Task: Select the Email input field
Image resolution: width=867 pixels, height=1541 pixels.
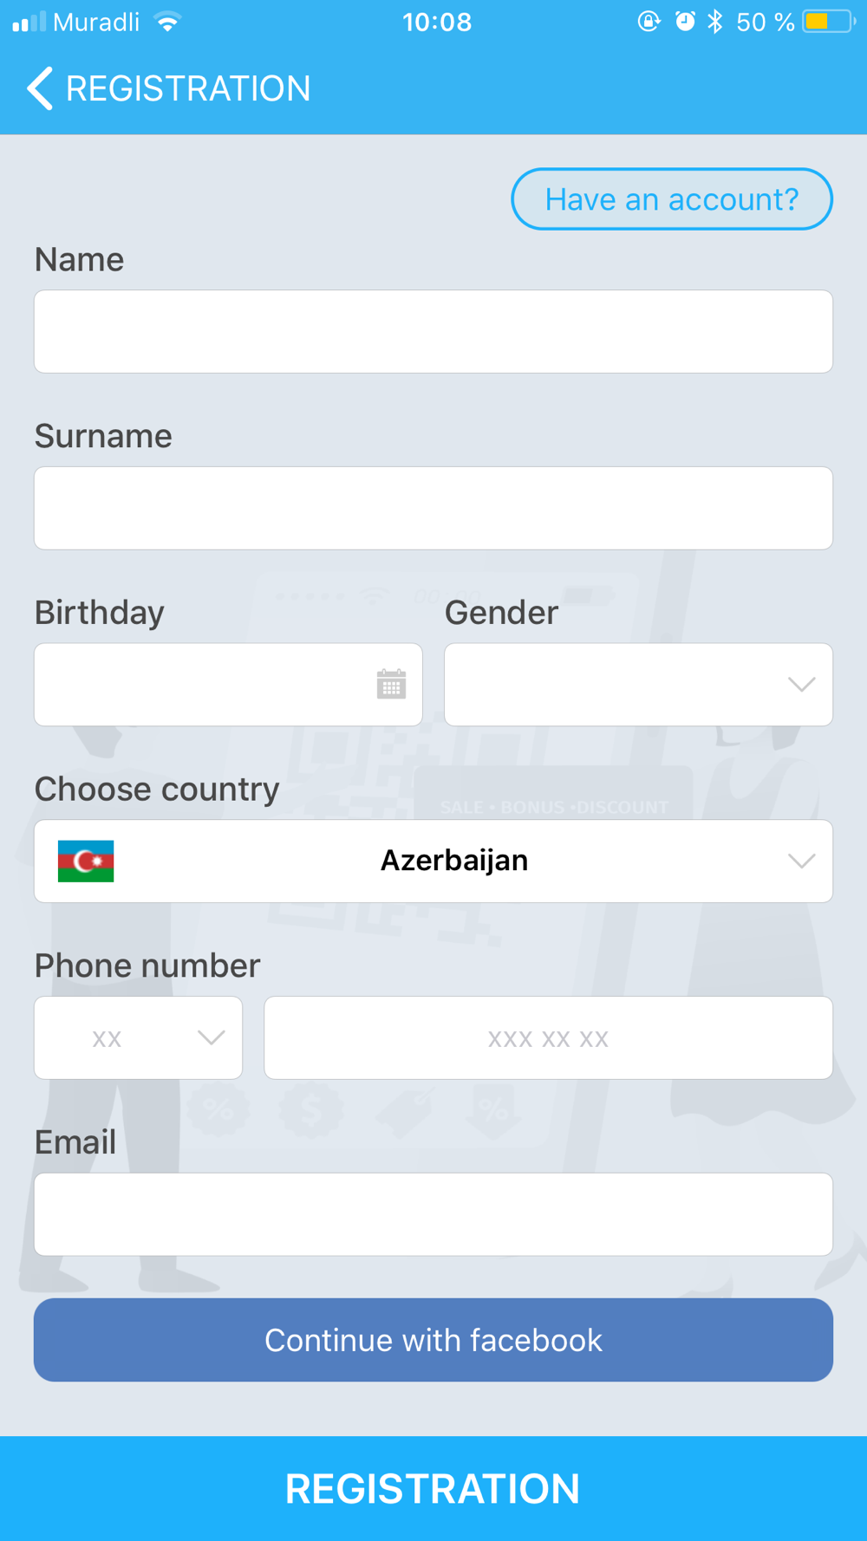Action: [x=433, y=1214]
